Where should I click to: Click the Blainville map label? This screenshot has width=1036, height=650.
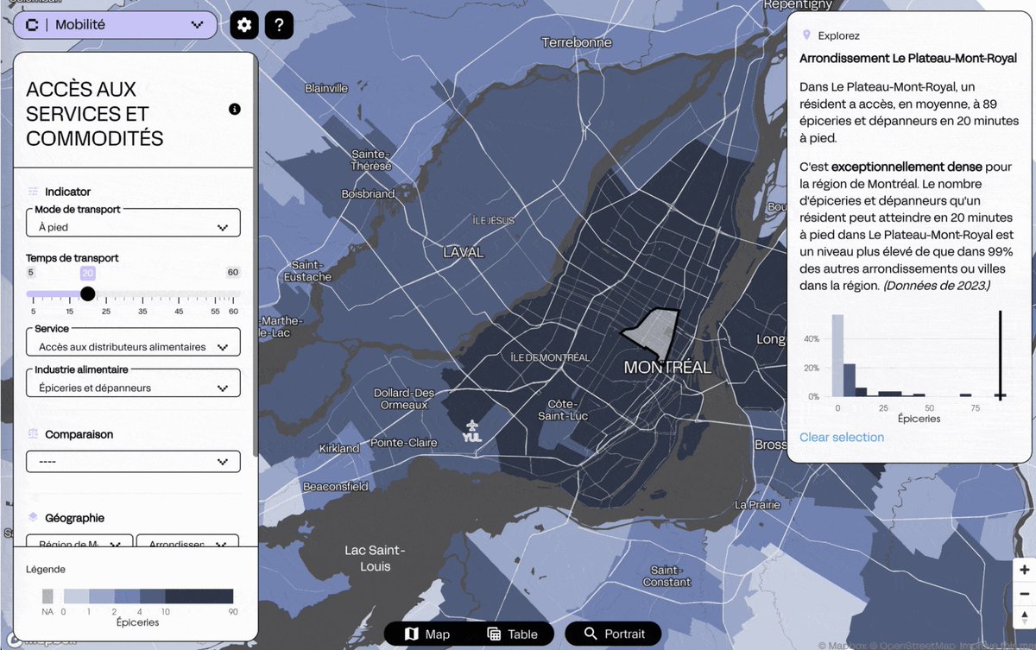click(326, 88)
